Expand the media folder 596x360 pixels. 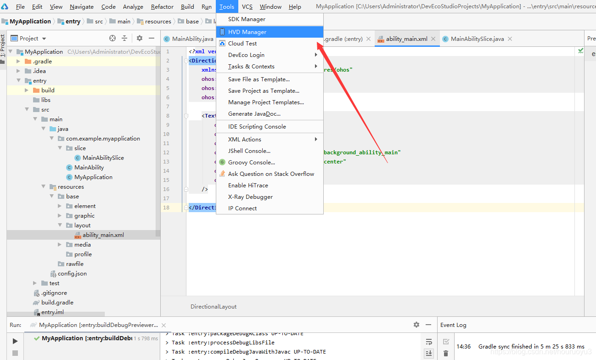click(60, 244)
